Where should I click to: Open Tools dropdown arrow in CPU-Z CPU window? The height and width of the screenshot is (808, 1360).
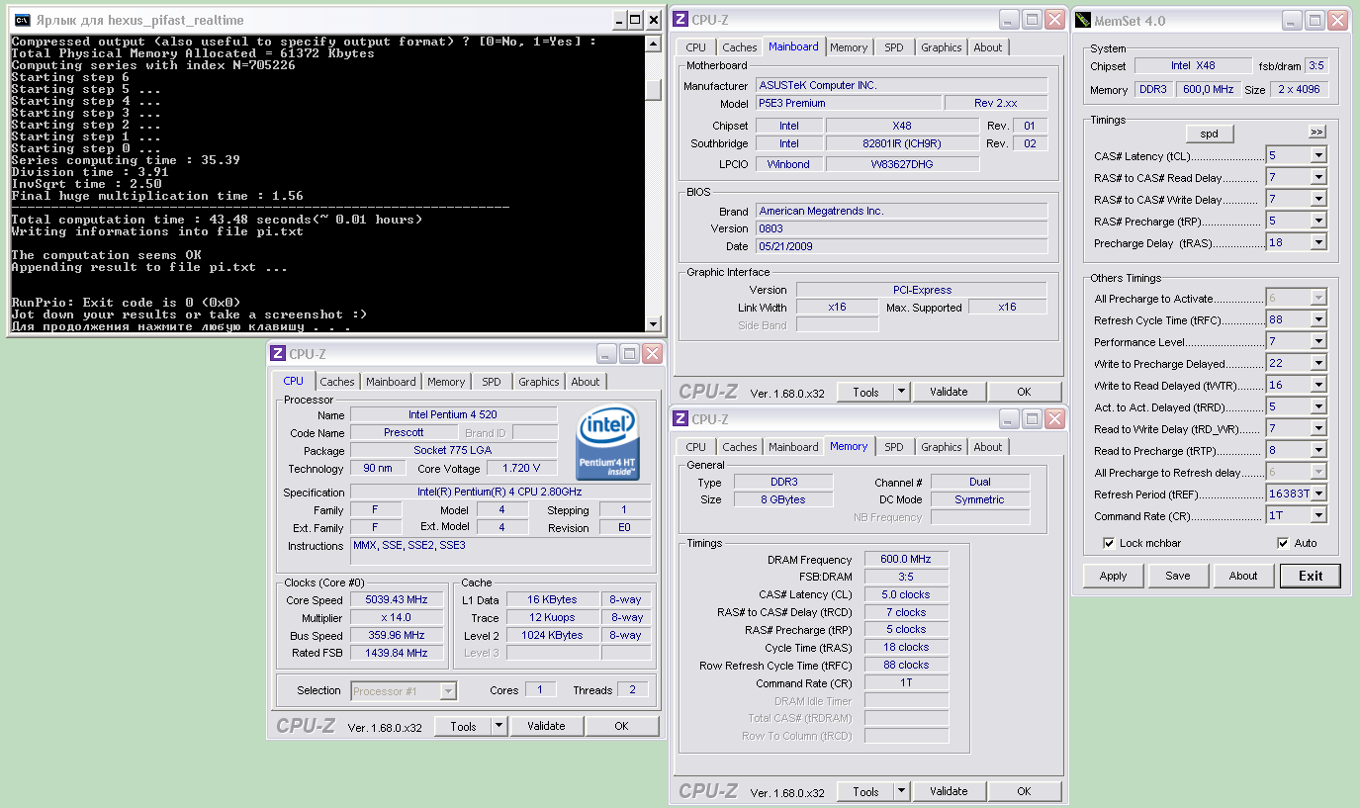[x=499, y=726]
